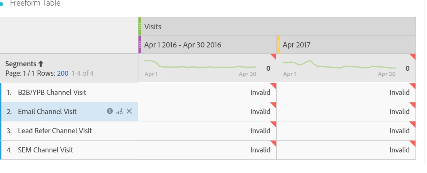Screen dimensions: 427x173
Task: Click the teal Freeform Table panel dot
Action: coord(1,4)
